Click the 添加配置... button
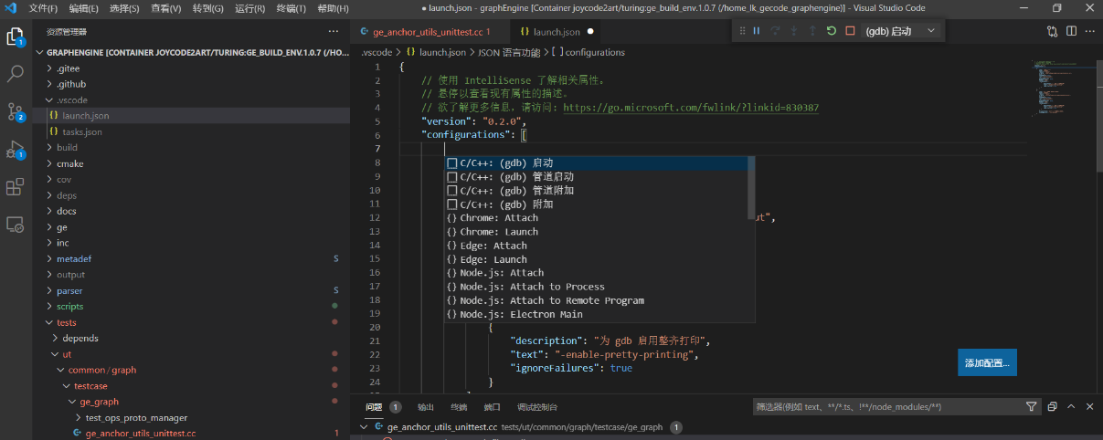The width and height of the screenshot is (1103, 440). [987, 363]
